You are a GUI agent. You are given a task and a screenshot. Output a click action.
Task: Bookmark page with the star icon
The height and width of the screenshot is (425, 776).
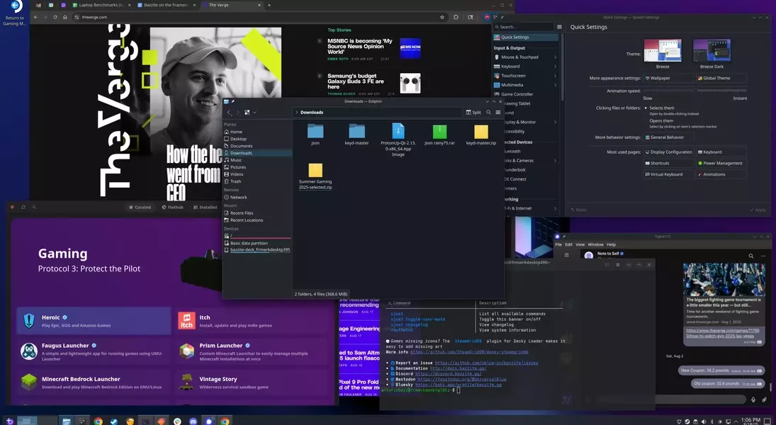tap(442, 17)
